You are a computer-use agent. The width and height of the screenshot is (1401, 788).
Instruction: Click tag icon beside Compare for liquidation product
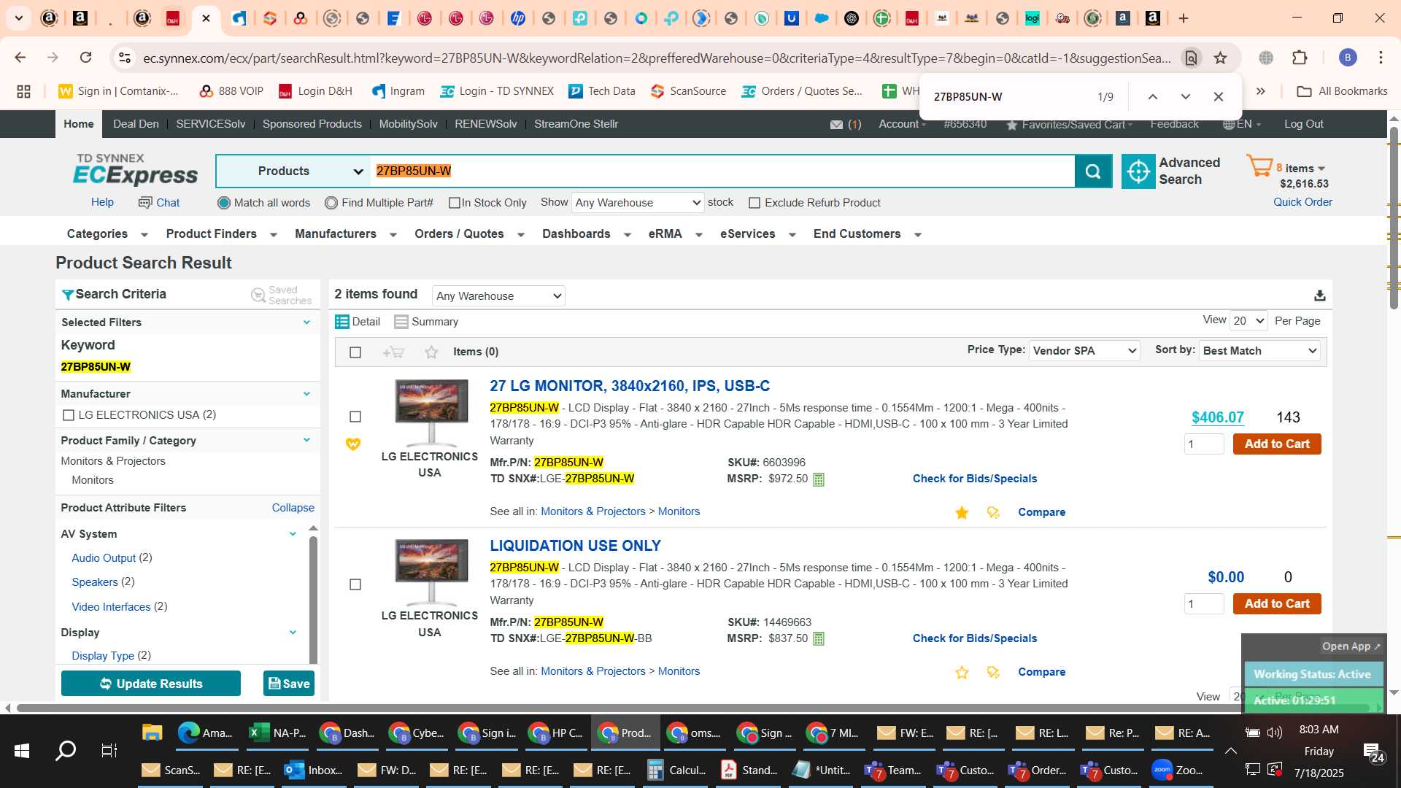(993, 673)
